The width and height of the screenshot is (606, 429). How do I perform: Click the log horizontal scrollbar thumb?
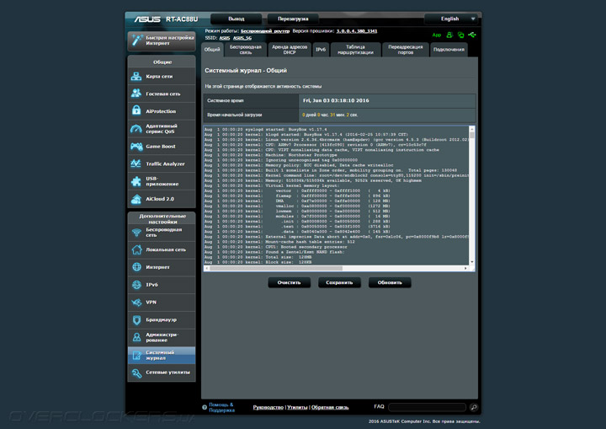276,268
